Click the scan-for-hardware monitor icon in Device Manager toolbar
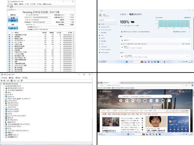The width and height of the screenshot is (194, 145). pyautogui.click(x=22, y=81)
